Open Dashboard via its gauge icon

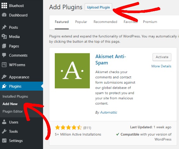pos(4,15)
